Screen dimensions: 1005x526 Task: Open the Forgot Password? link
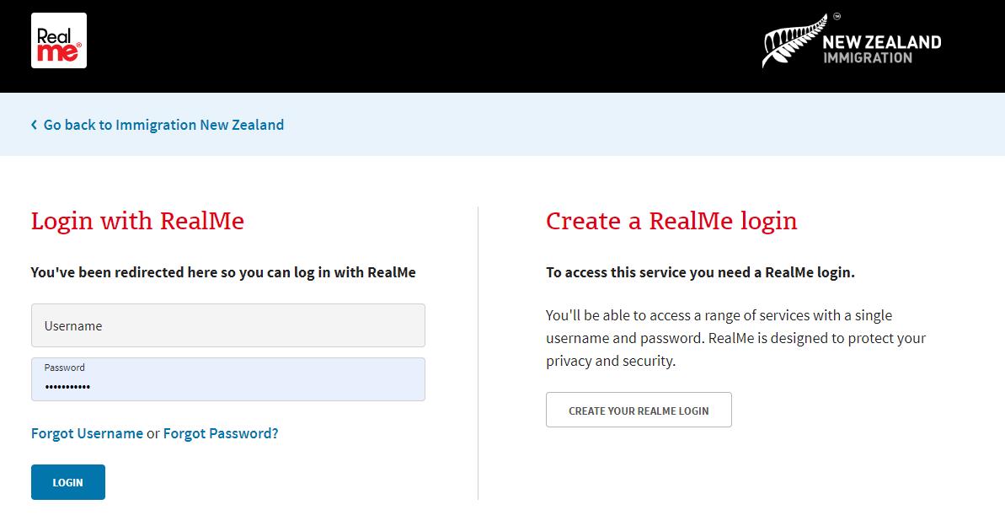pos(221,433)
